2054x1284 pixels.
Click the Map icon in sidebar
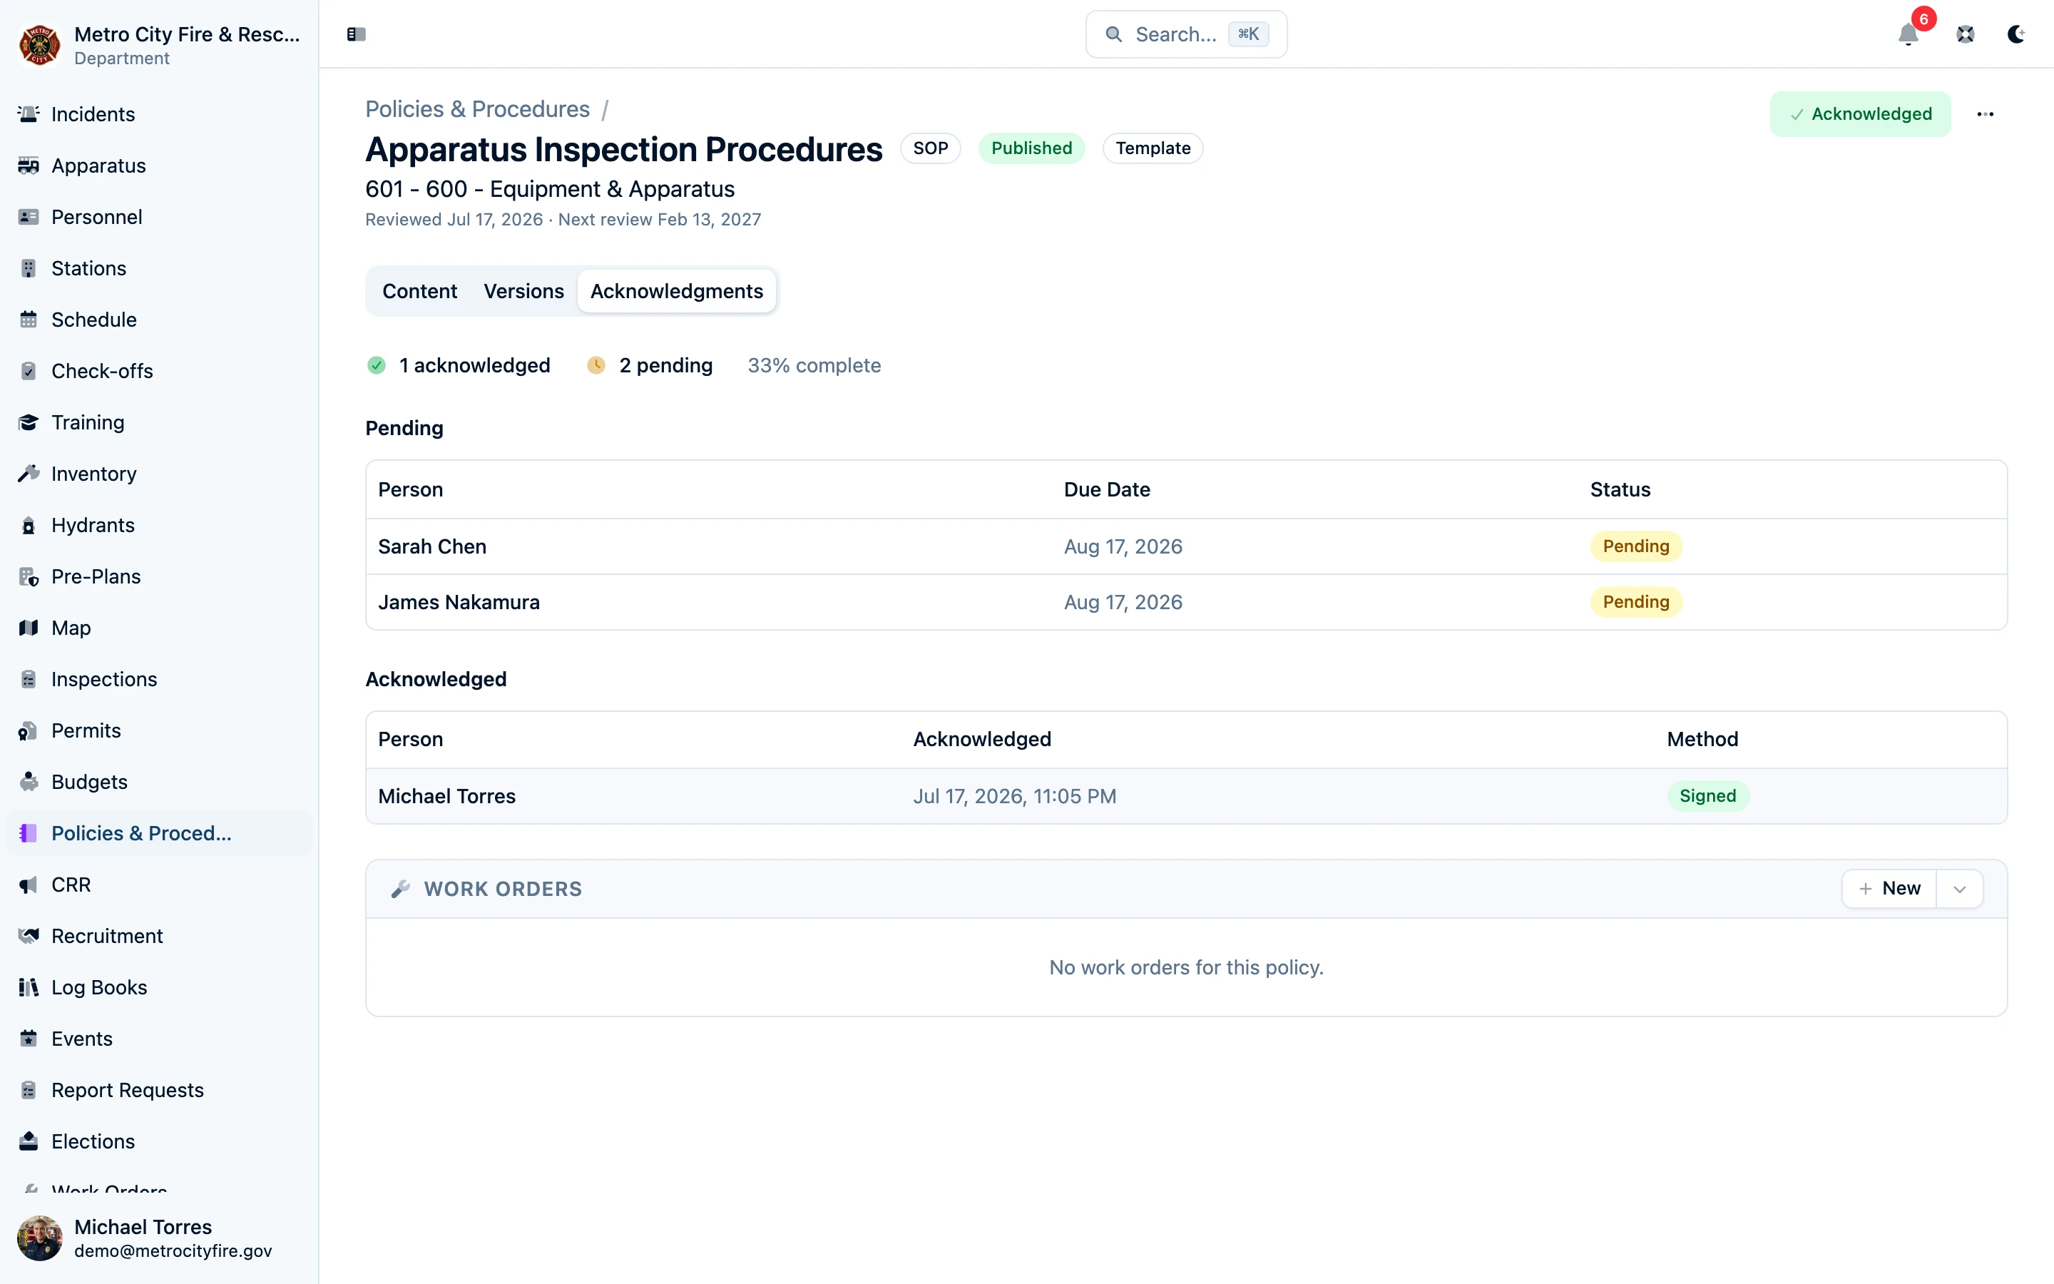tap(29, 628)
